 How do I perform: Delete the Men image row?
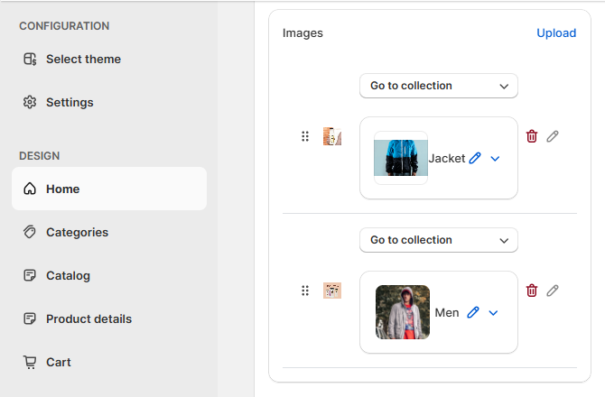532,291
